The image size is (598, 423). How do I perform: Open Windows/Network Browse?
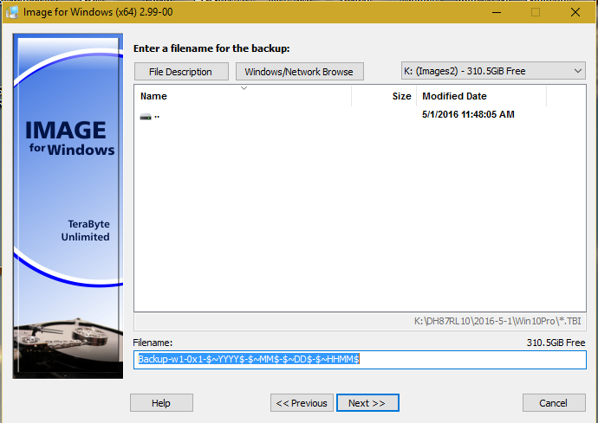(x=299, y=72)
